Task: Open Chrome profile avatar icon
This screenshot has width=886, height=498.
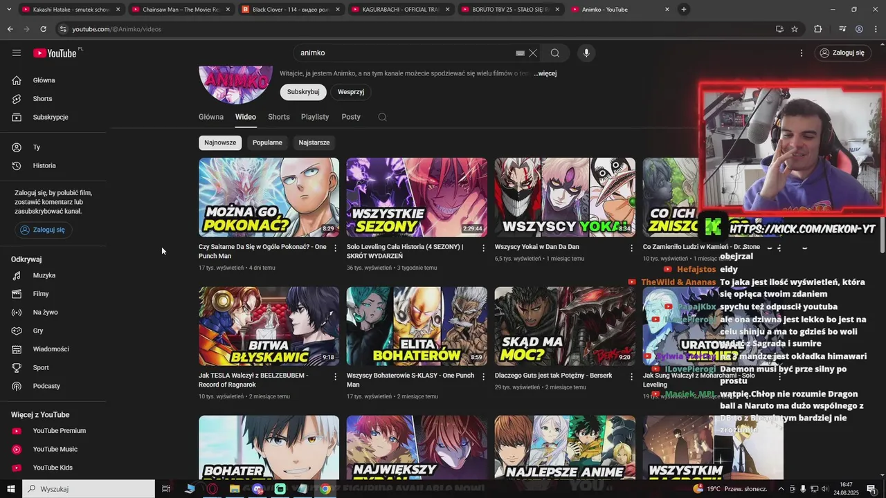Action: tap(859, 29)
